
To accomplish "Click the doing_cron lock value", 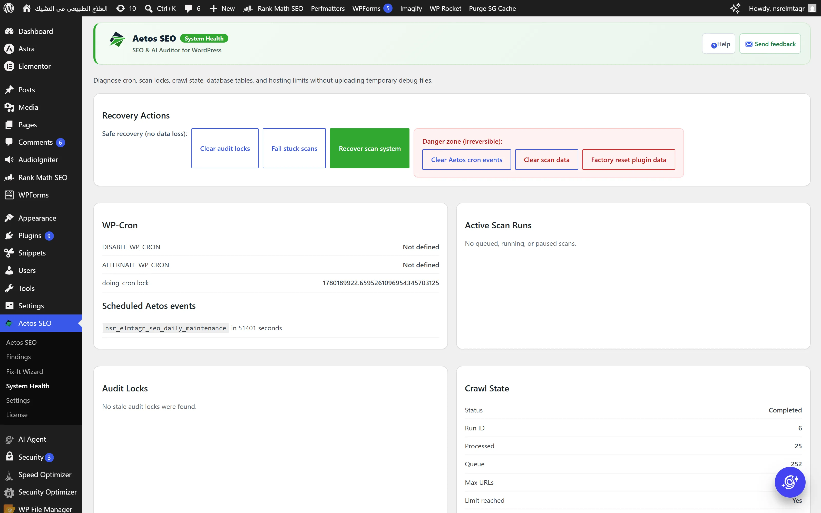I will pyautogui.click(x=381, y=283).
